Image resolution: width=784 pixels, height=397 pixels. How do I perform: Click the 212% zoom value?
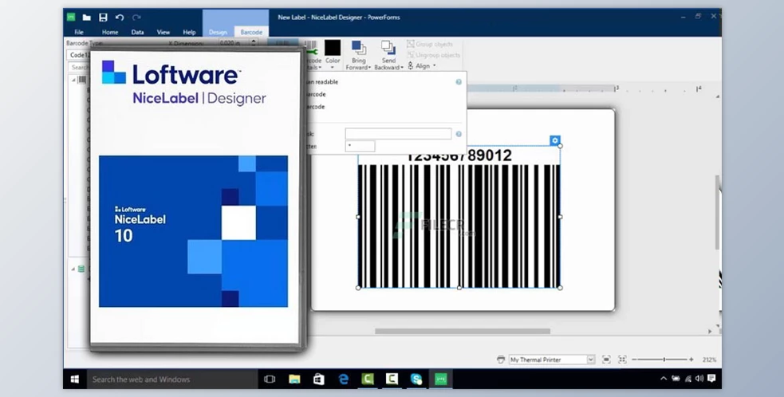pyautogui.click(x=709, y=360)
